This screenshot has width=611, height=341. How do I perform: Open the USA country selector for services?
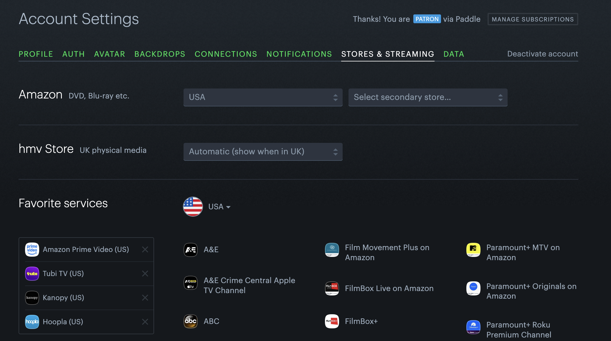219,207
